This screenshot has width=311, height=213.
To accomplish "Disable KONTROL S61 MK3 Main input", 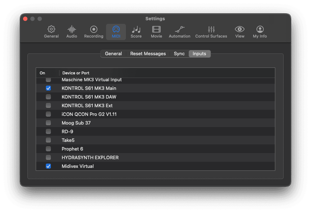I will [48, 88].
